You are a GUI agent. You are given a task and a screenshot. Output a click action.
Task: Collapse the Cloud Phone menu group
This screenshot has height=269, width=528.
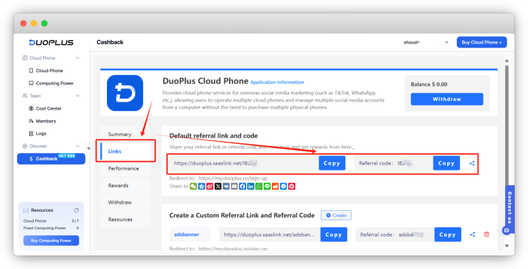click(x=78, y=58)
